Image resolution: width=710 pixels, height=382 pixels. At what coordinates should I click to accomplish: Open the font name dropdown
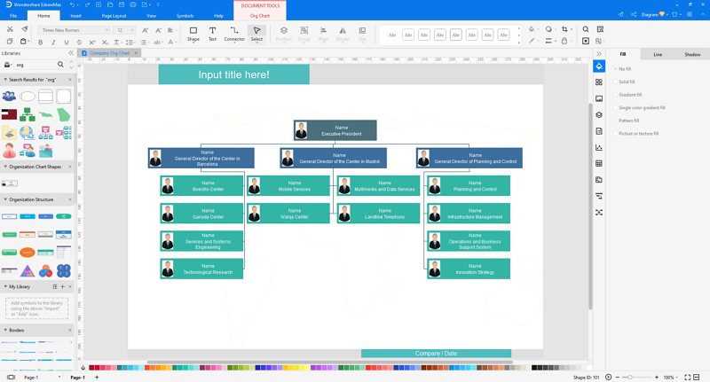75,30
